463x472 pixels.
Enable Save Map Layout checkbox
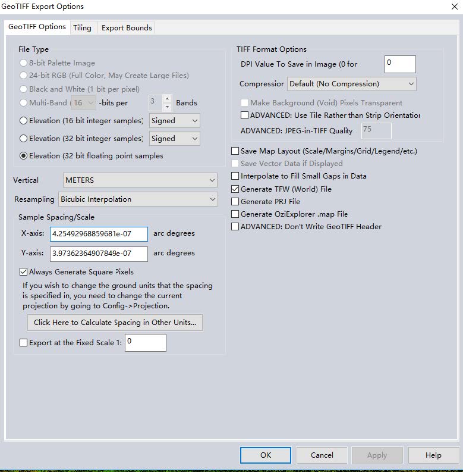(x=235, y=151)
